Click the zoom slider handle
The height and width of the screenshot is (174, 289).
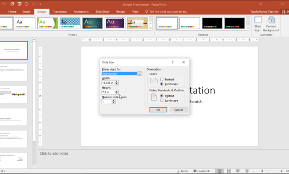[262, 171]
